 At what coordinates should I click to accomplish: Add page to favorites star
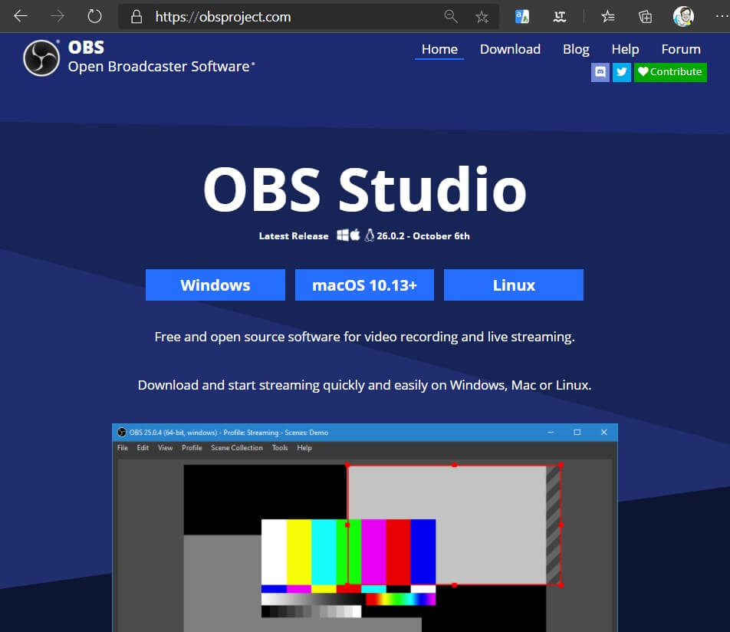tap(482, 17)
